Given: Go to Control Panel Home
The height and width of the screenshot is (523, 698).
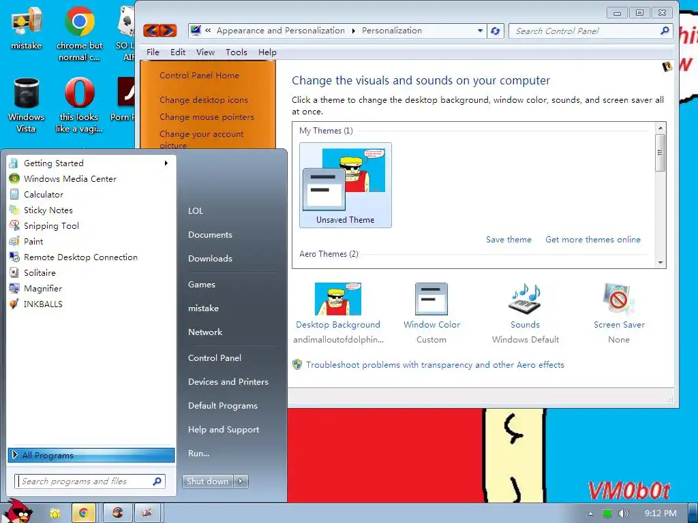Looking at the screenshot, I should [199, 76].
